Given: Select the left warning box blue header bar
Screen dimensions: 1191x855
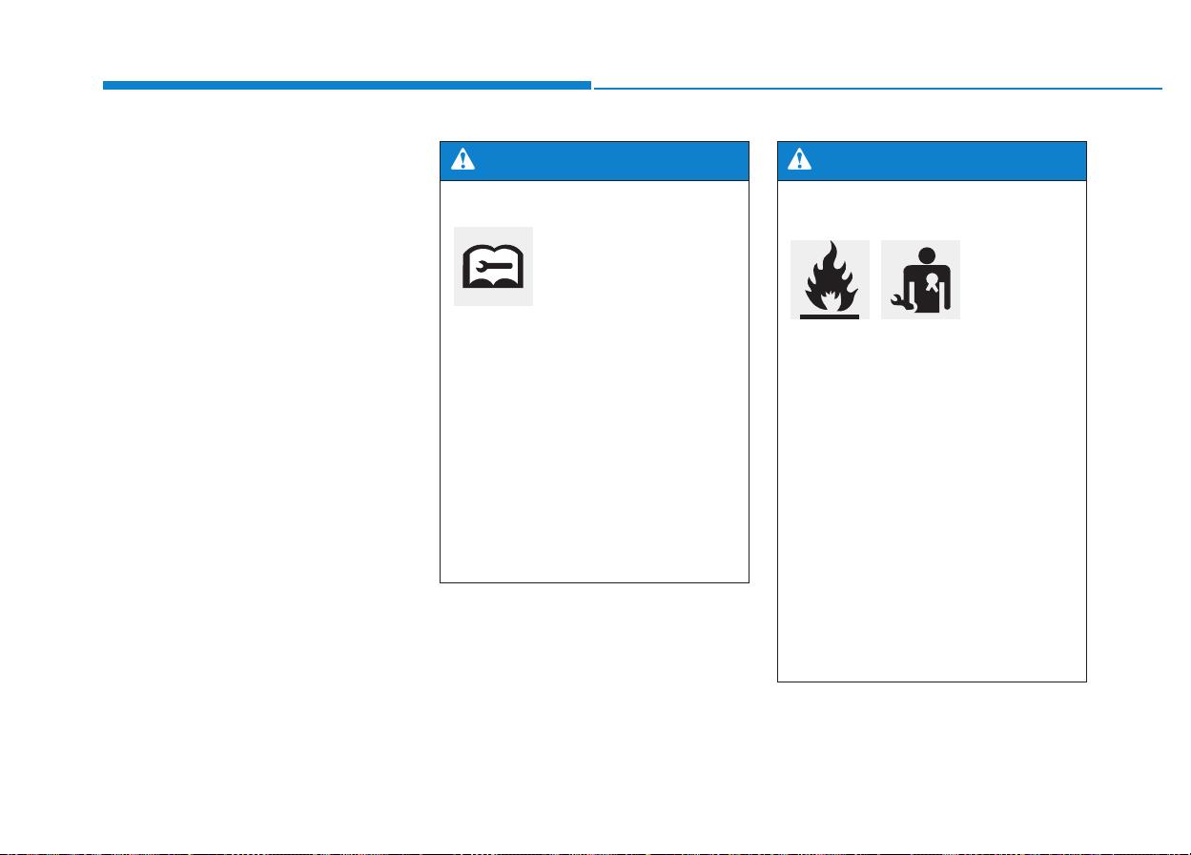Looking at the screenshot, I should [594, 161].
